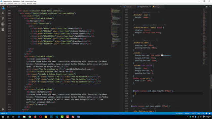Open File Explorer from taskbar
The image size is (212, 119).
point(24,117)
